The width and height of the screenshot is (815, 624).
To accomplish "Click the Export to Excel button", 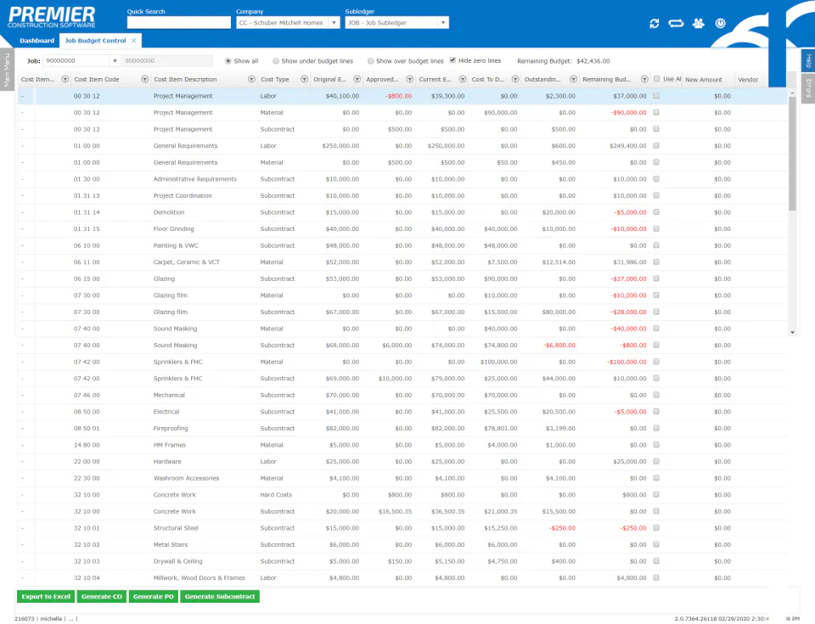I will click(45, 596).
